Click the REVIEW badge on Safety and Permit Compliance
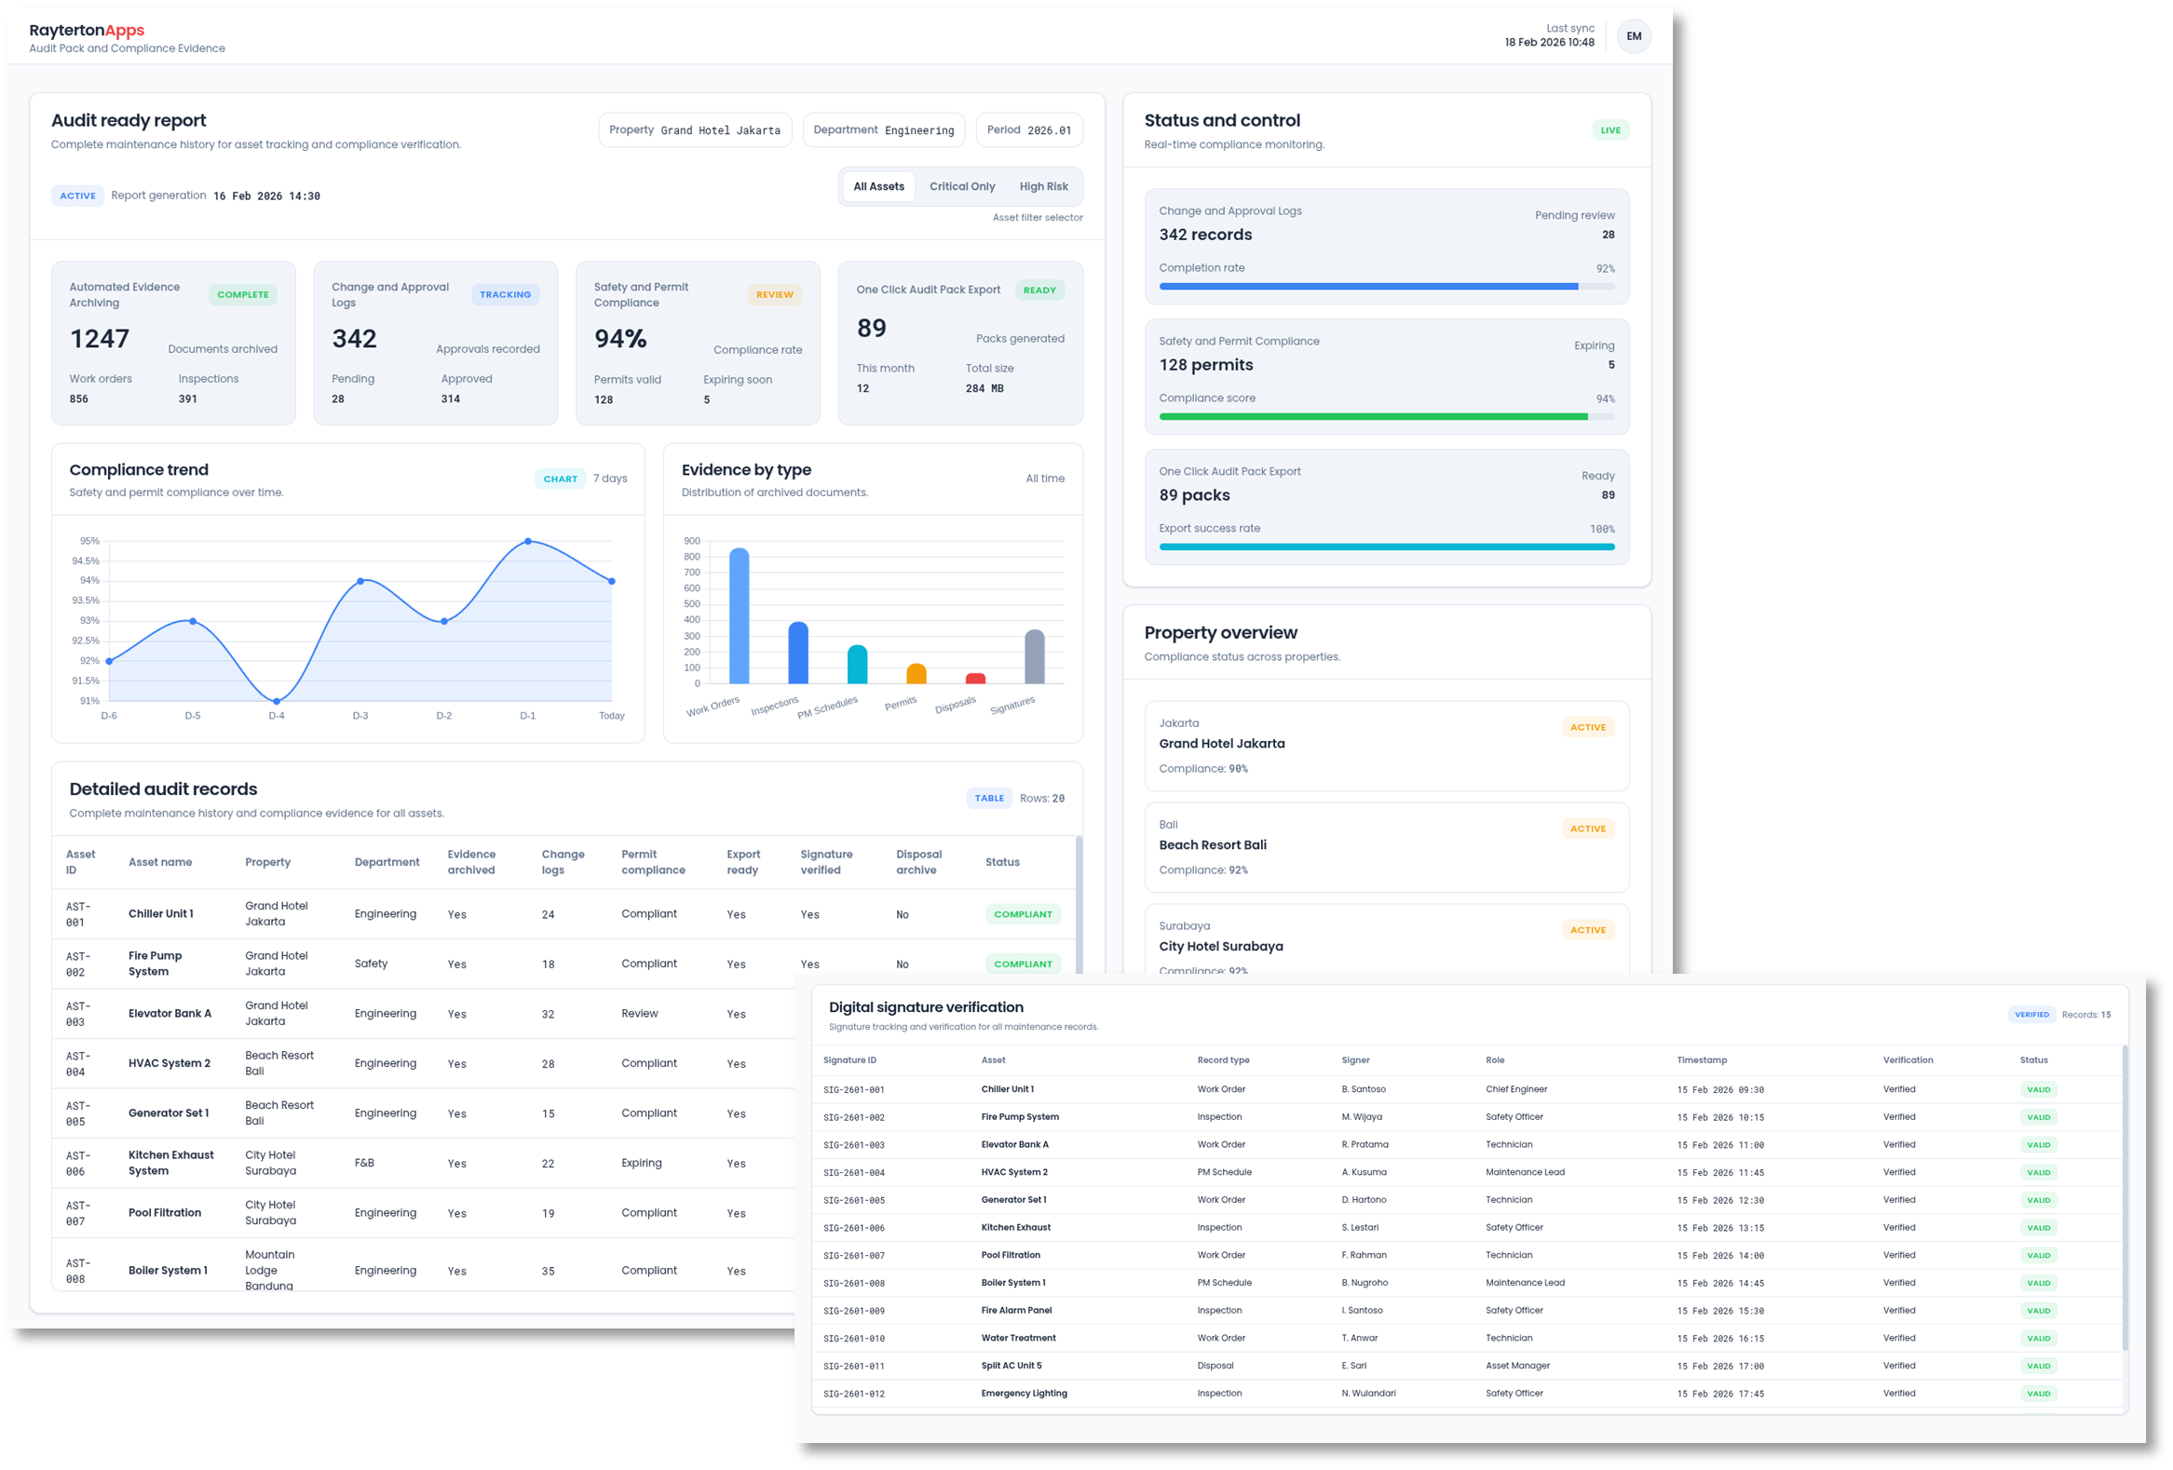The width and height of the screenshot is (2173, 1470). pos(774,294)
